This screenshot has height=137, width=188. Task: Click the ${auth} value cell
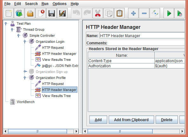click(170, 66)
